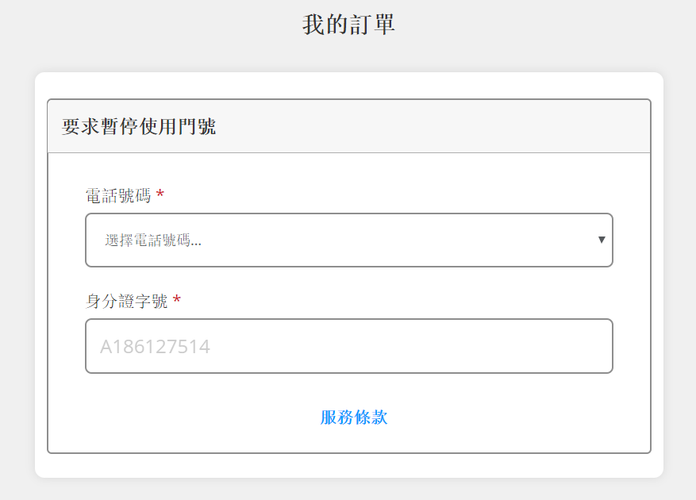
Task: Open the 服務條款 link
Action: [x=354, y=417]
